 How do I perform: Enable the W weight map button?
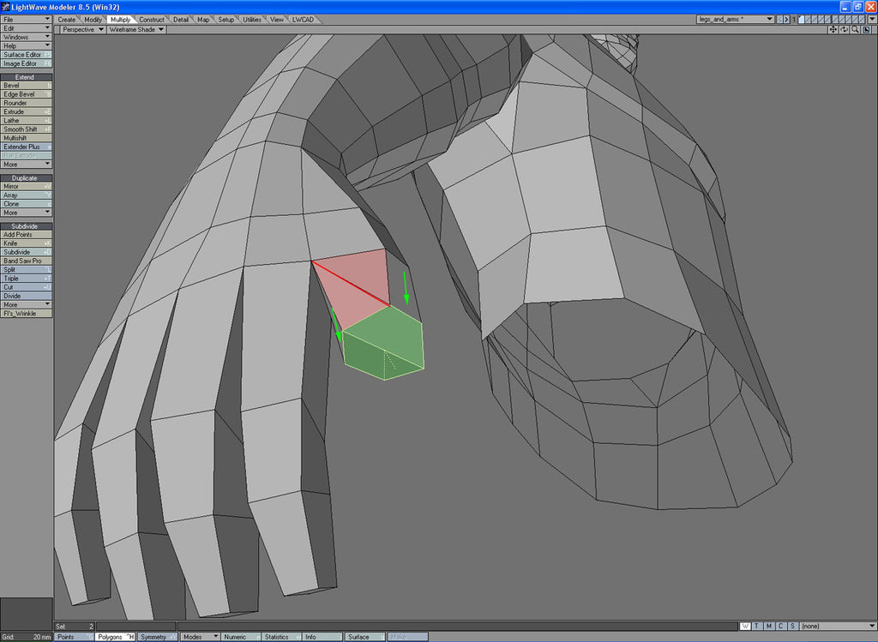coord(744,627)
